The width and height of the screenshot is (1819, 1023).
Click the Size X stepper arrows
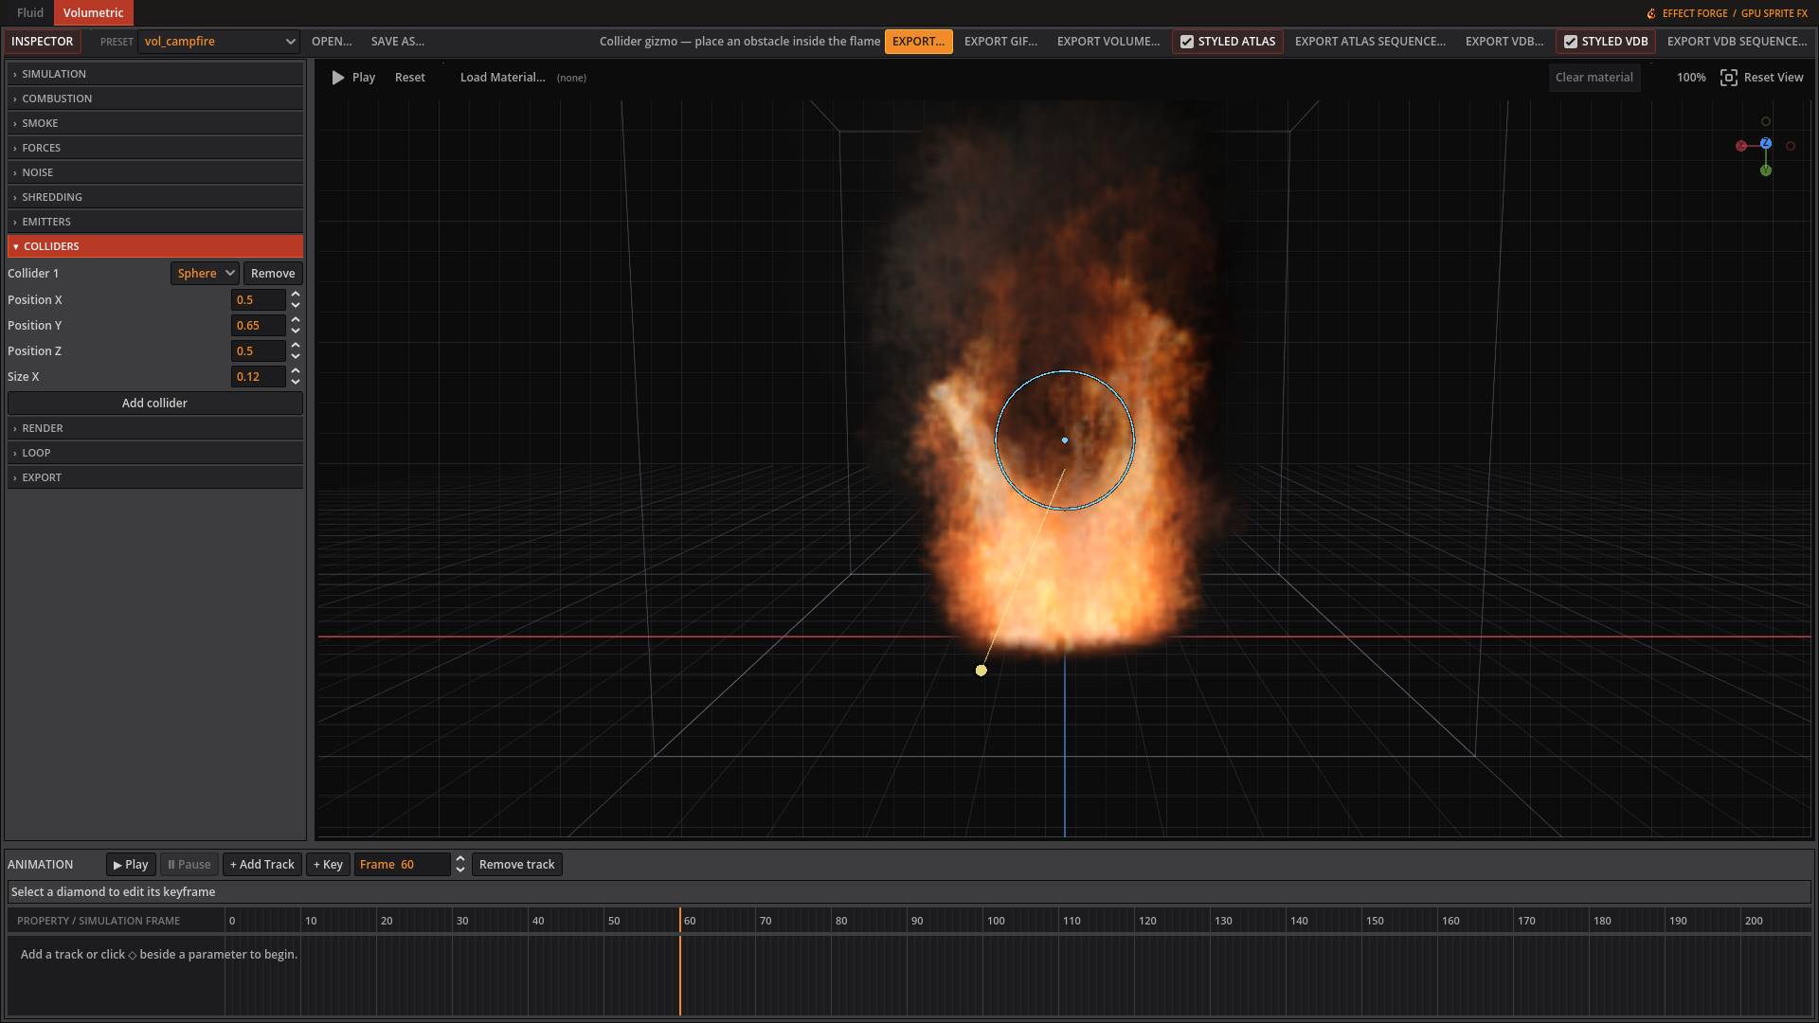pos(296,376)
